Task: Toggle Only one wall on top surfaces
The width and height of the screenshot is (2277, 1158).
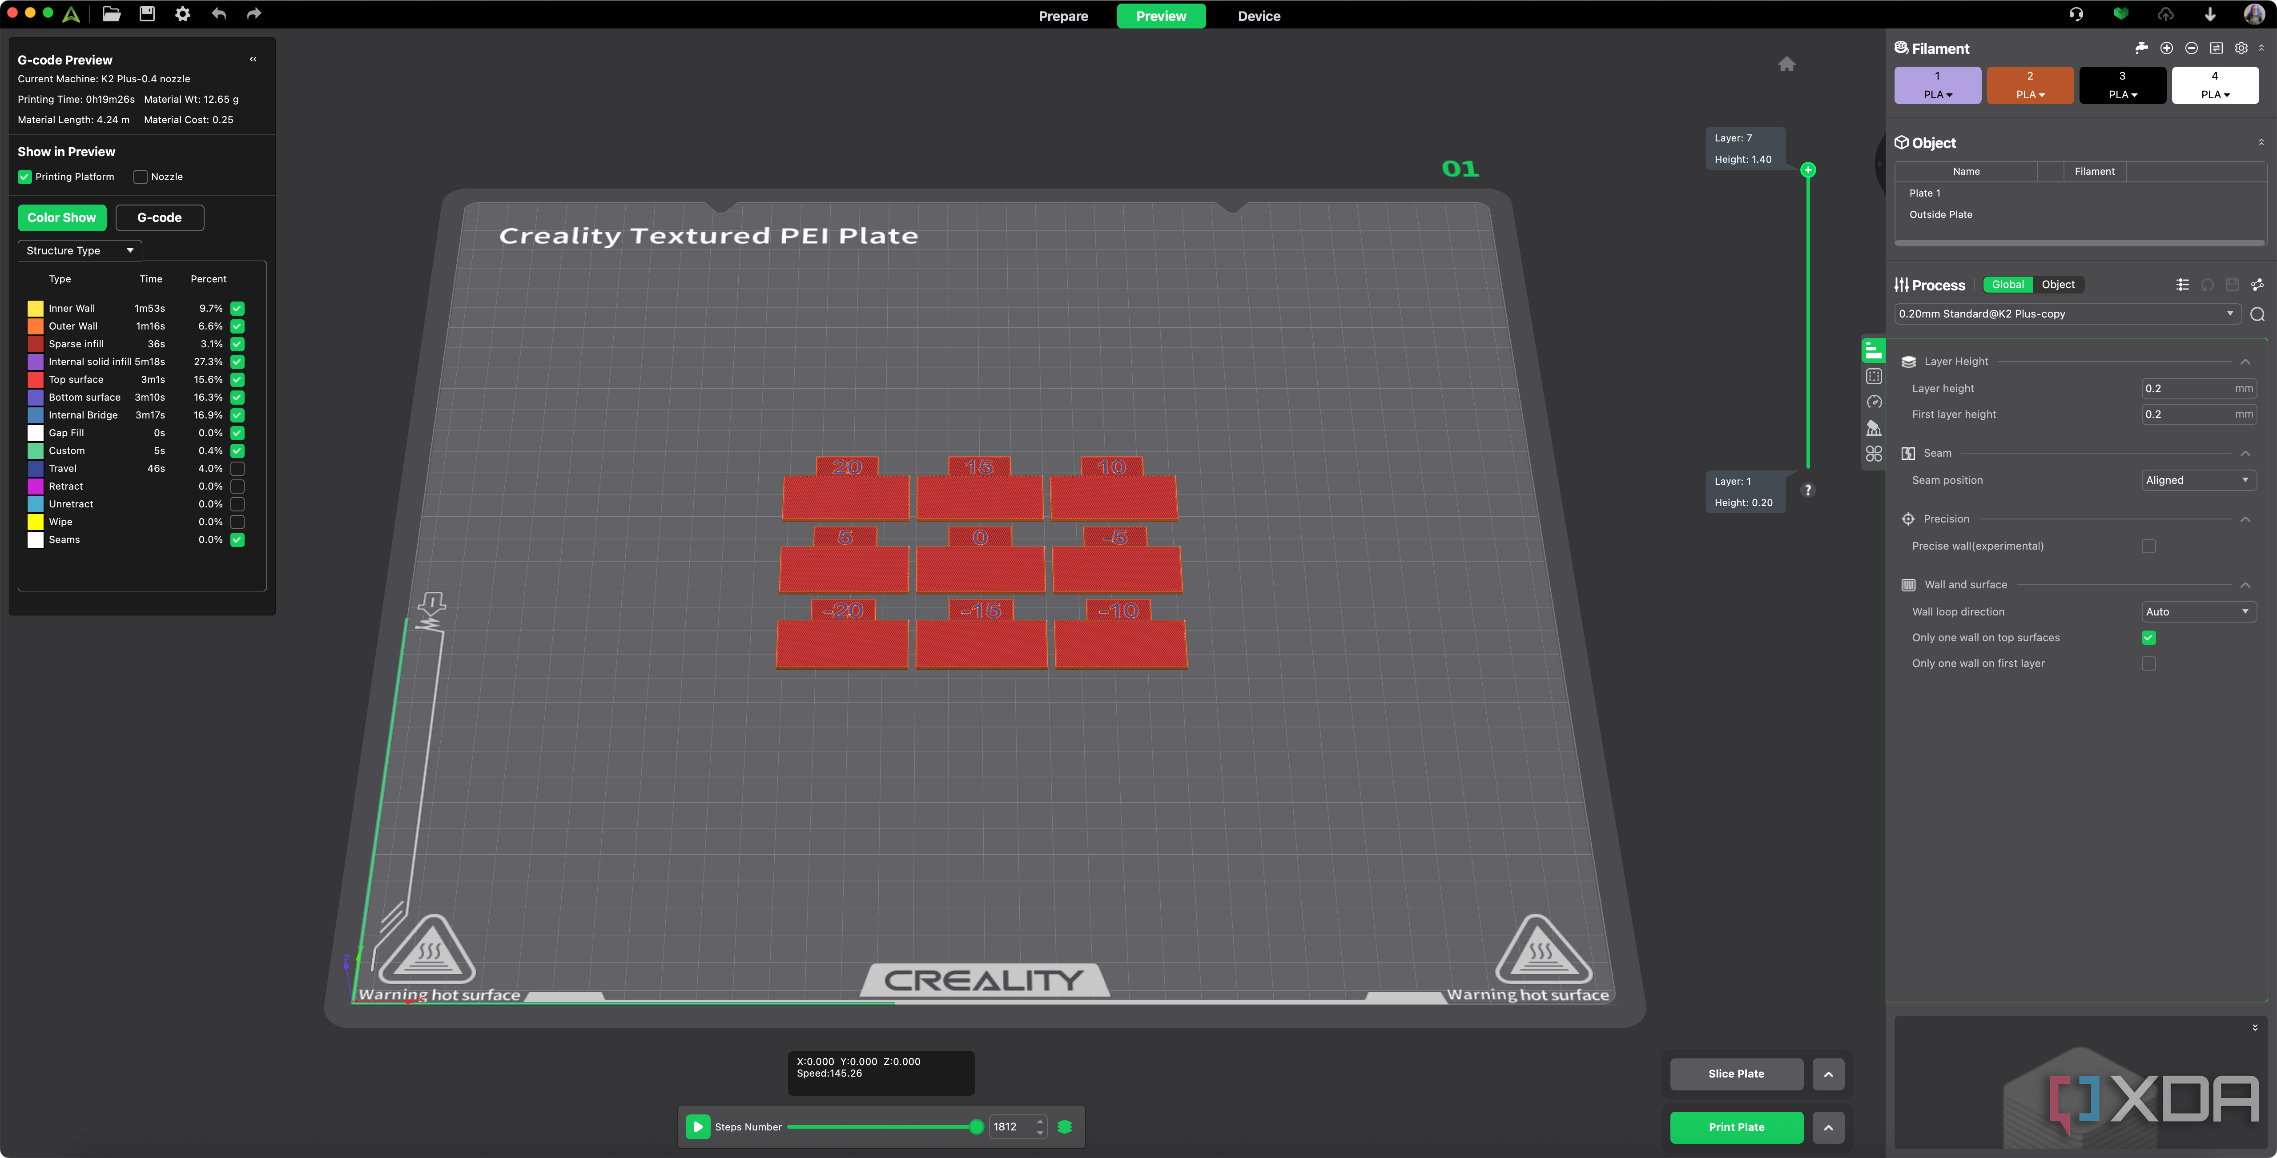Action: pyautogui.click(x=2149, y=638)
